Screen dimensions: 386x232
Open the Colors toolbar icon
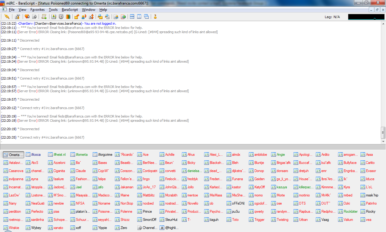pyautogui.click(x=68, y=17)
